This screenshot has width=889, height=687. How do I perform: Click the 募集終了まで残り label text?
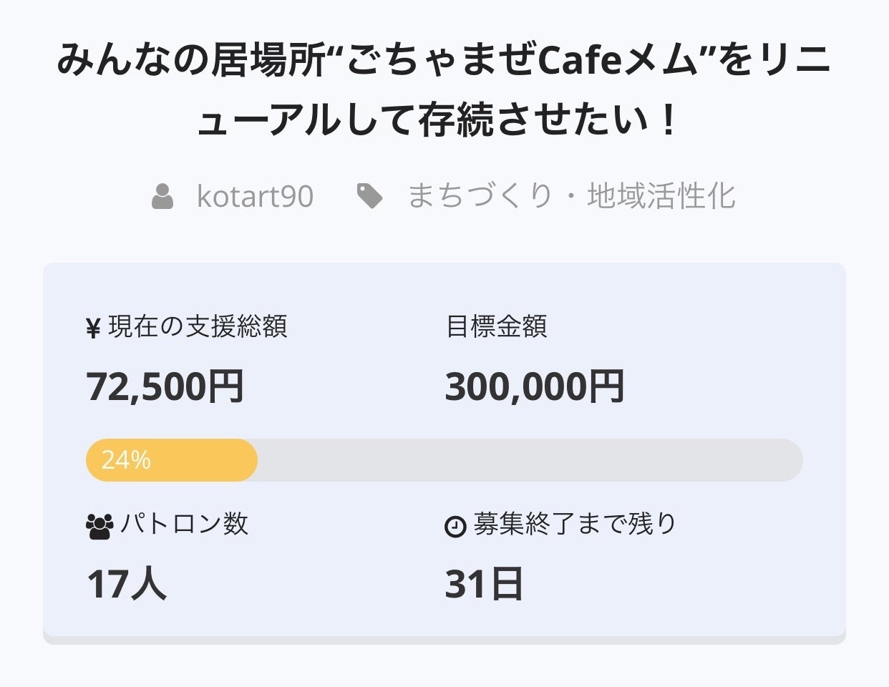[575, 525]
